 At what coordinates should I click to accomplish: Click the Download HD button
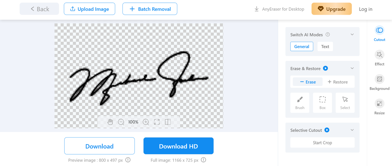tap(179, 146)
